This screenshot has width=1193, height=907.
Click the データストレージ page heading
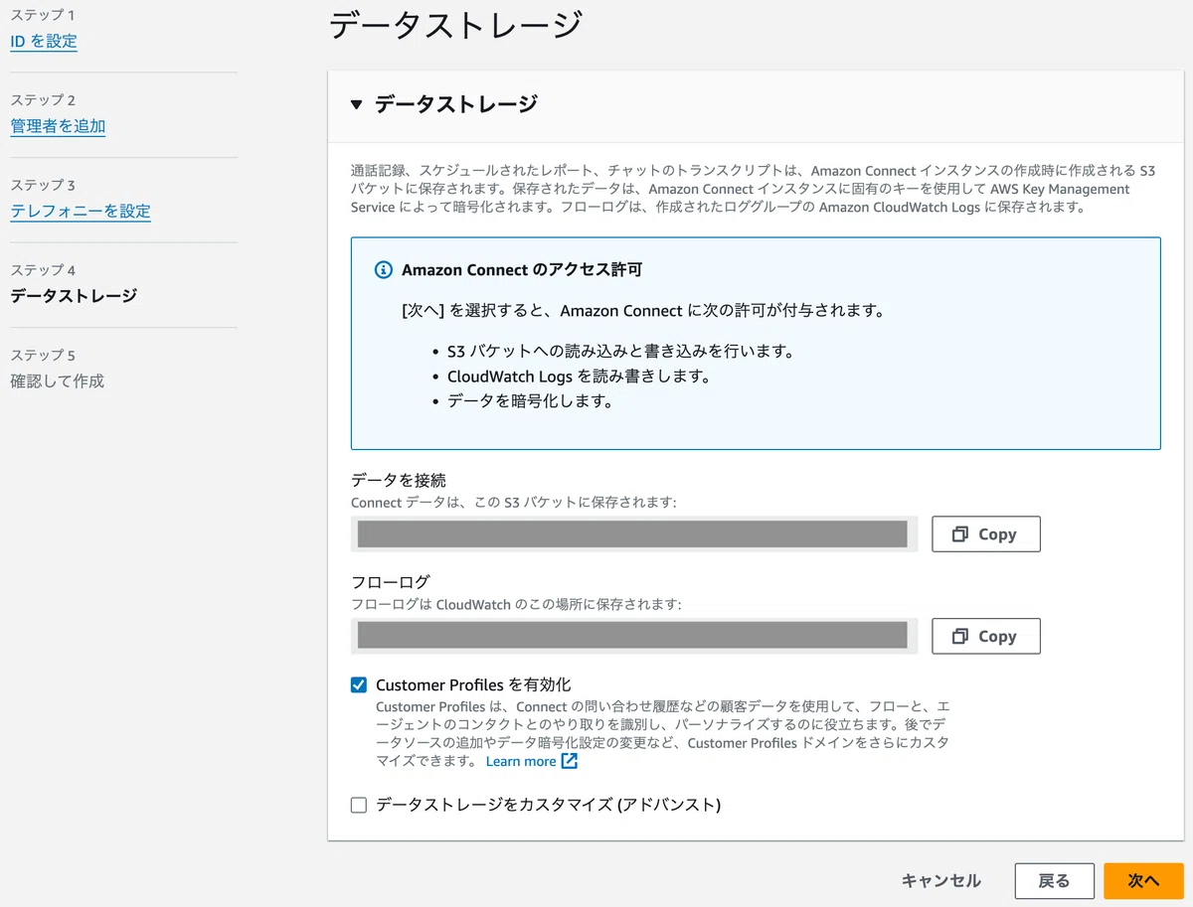454,25
